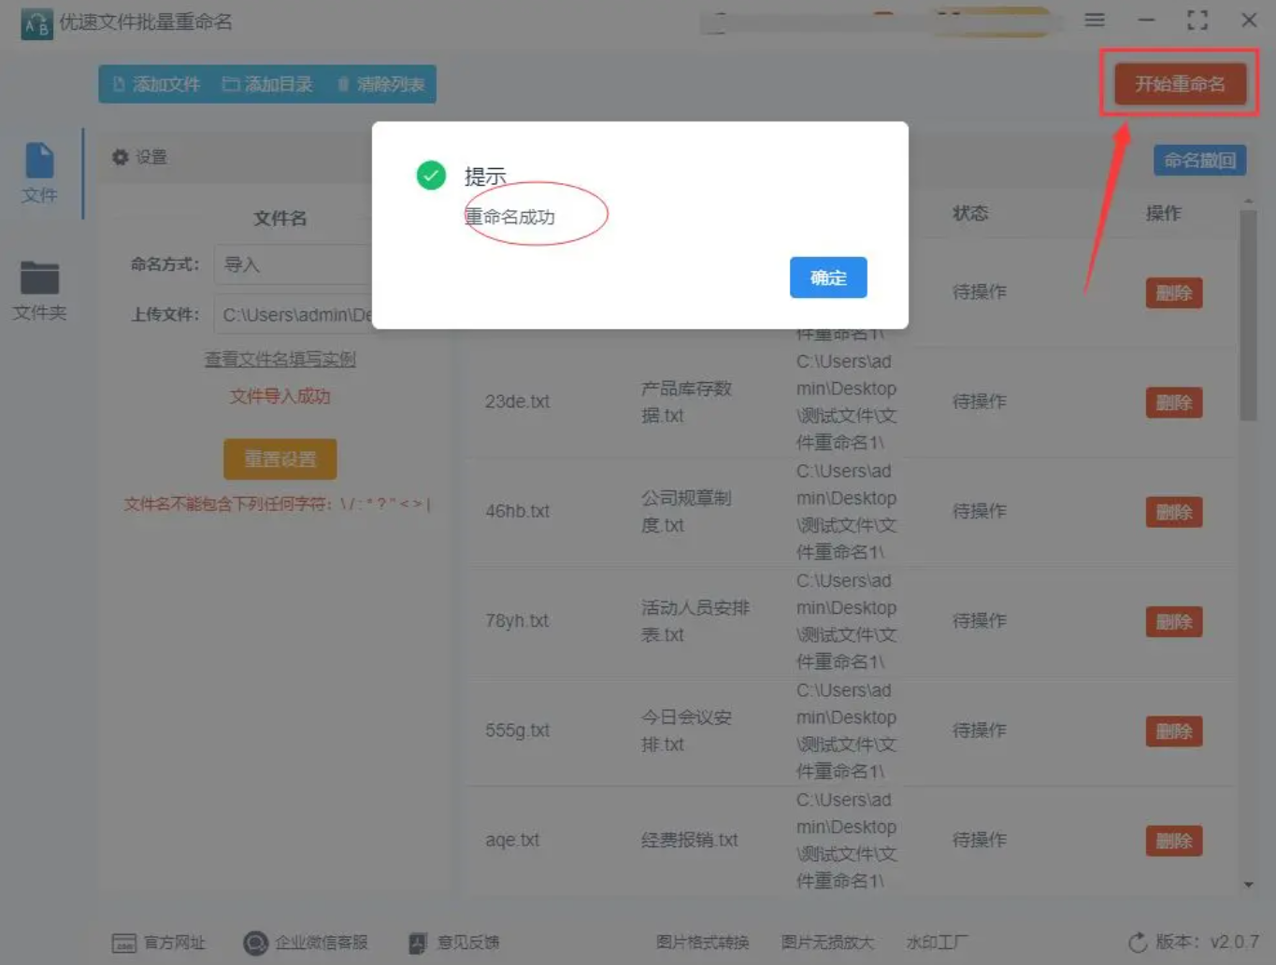Viewport: 1276px width, 965px height.
Task: Click the file name aqe.txt
Action: (512, 840)
